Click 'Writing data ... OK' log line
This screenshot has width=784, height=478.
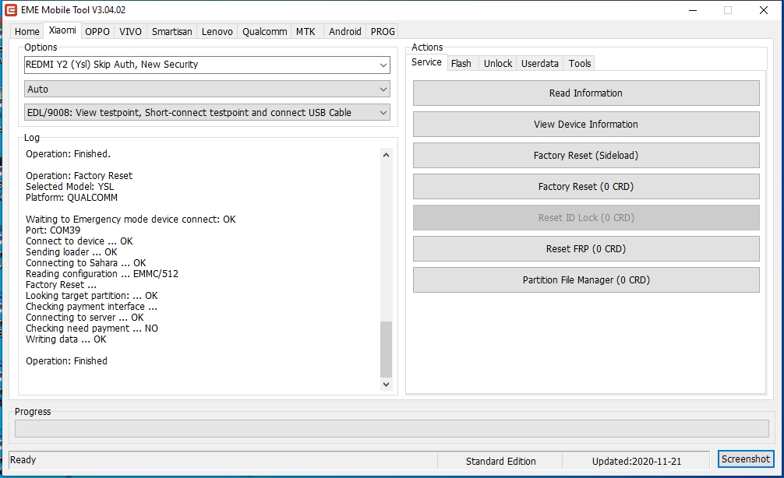click(x=66, y=339)
